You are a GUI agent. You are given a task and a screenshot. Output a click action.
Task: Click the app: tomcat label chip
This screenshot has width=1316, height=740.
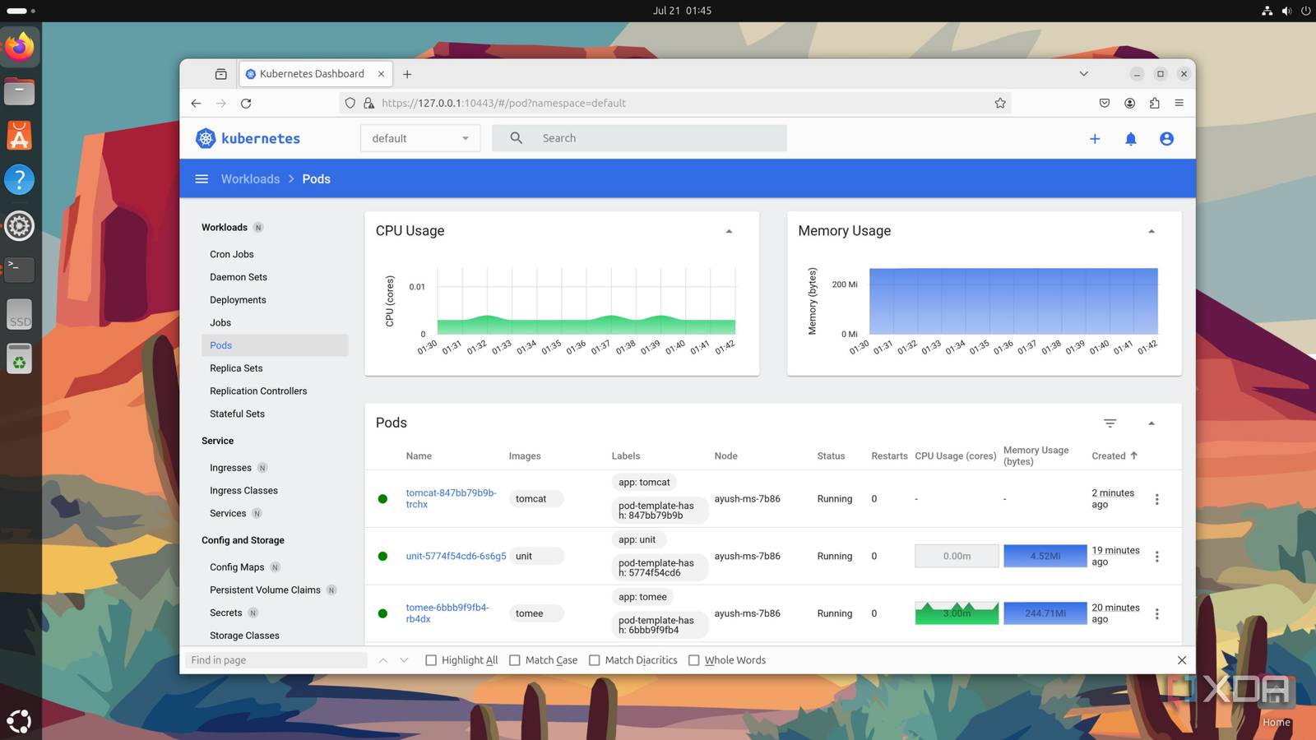click(644, 483)
